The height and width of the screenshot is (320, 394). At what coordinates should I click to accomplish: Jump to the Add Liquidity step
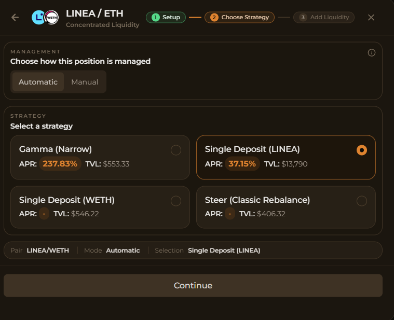[x=323, y=17]
